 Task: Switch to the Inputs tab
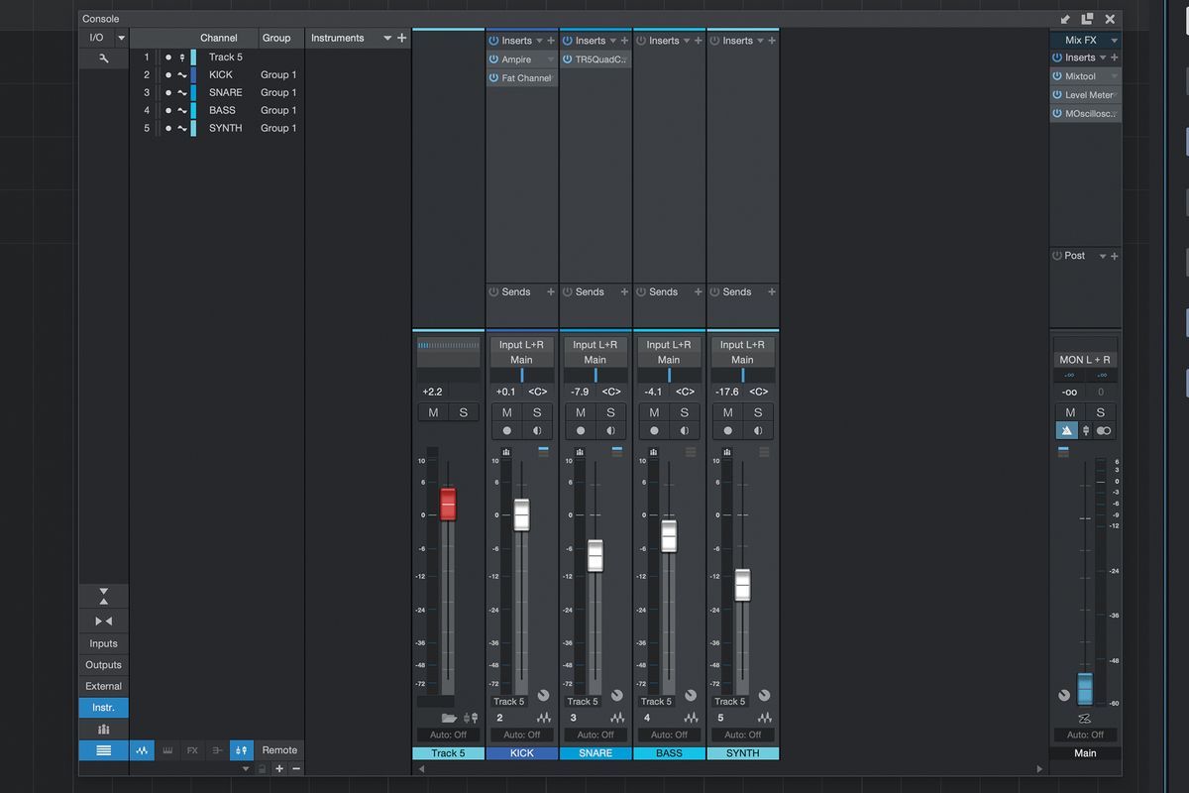pos(103,643)
